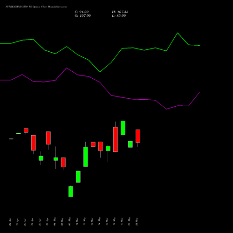Select the 30 Apr date label
Screen dimensions: 233x233
point(48,222)
